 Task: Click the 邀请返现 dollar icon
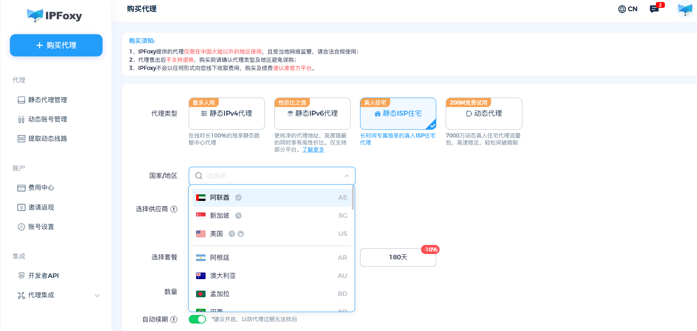pyautogui.click(x=21, y=207)
